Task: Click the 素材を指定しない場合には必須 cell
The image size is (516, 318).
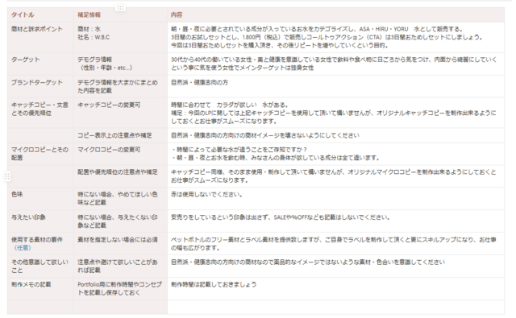Action: point(120,243)
